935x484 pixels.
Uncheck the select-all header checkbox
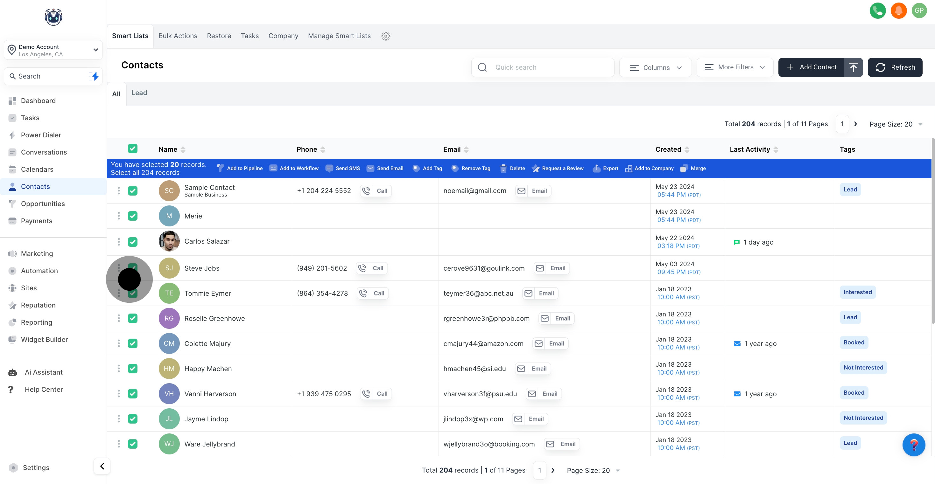pyautogui.click(x=132, y=149)
